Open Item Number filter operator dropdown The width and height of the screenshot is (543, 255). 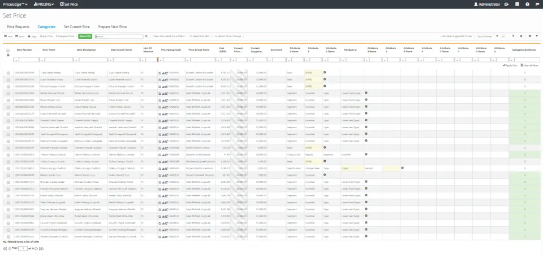tap(16, 60)
